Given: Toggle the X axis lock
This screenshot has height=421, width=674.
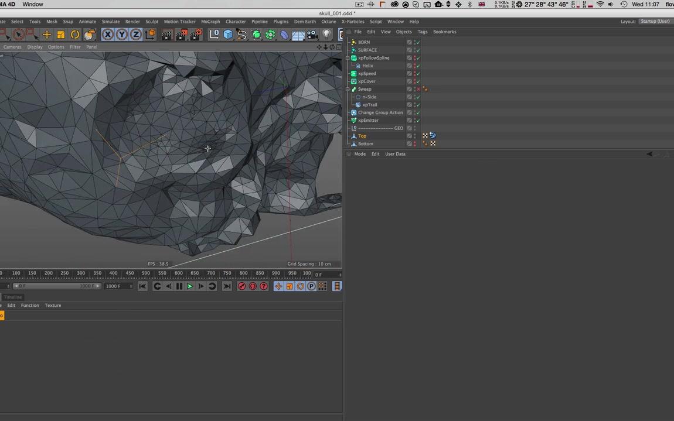Looking at the screenshot, I should (x=108, y=35).
